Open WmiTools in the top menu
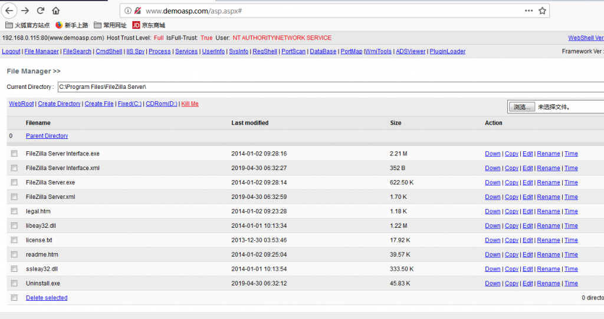This screenshot has height=319, width=604. point(378,51)
